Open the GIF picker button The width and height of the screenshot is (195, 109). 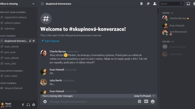(x=146, y=101)
